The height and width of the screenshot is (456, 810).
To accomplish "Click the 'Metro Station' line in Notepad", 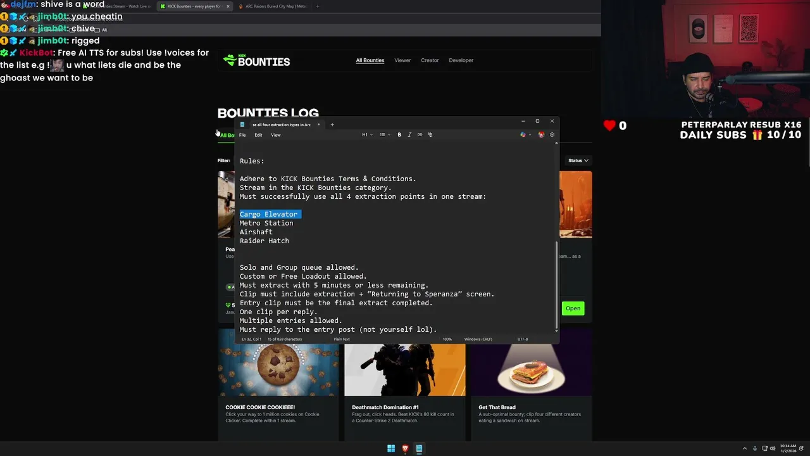I will pyautogui.click(x=266, y=224).
